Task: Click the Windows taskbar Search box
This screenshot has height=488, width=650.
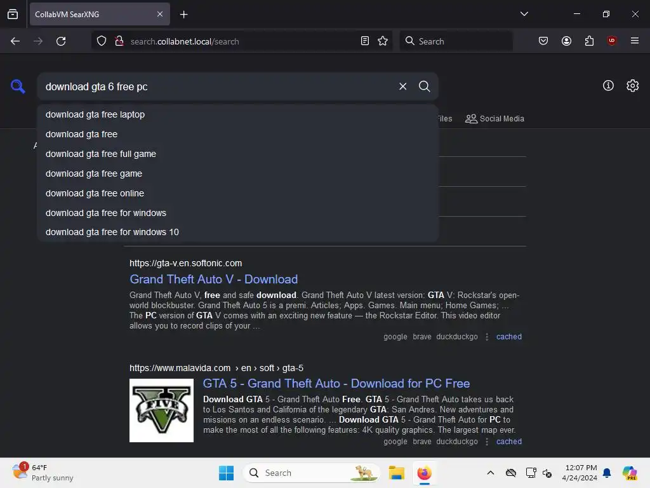Action: pos(312,473)
